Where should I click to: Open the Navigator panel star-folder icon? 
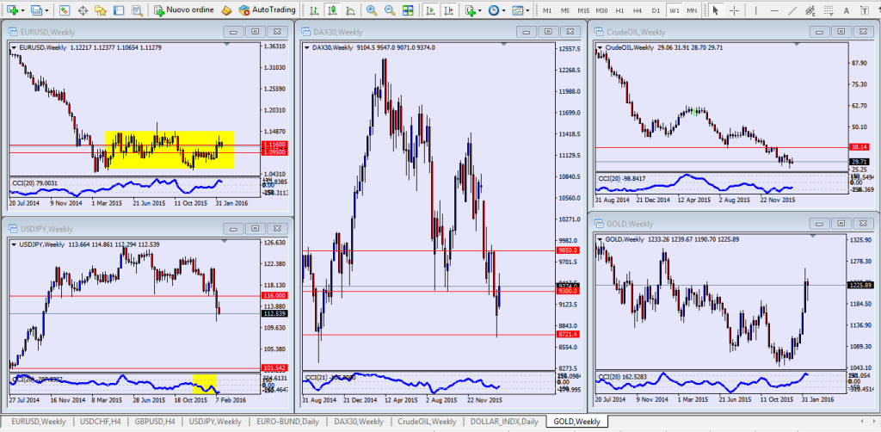(102, 10)
